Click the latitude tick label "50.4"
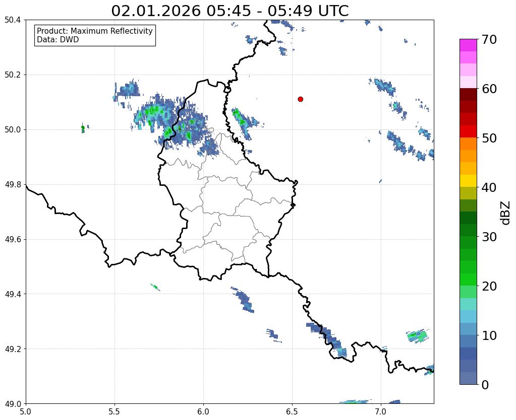This screenshot has width=516, height=420. pos(13,20)
